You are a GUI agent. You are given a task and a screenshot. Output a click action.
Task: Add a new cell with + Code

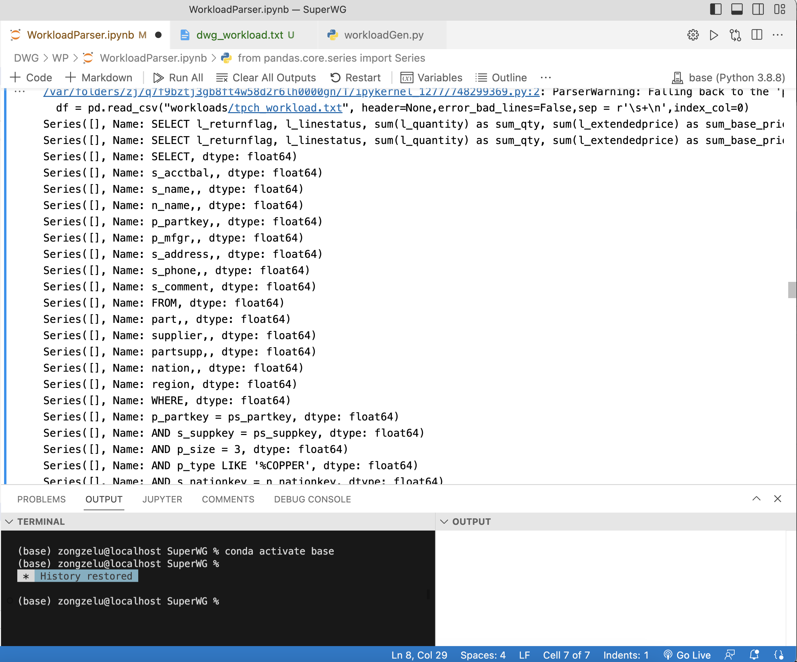32,77
